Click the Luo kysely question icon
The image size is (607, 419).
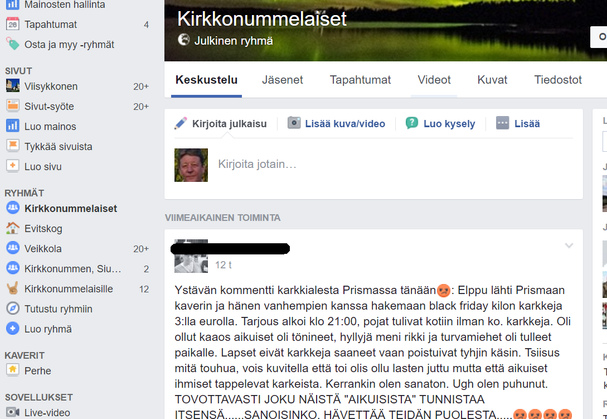tap(411, 123)
